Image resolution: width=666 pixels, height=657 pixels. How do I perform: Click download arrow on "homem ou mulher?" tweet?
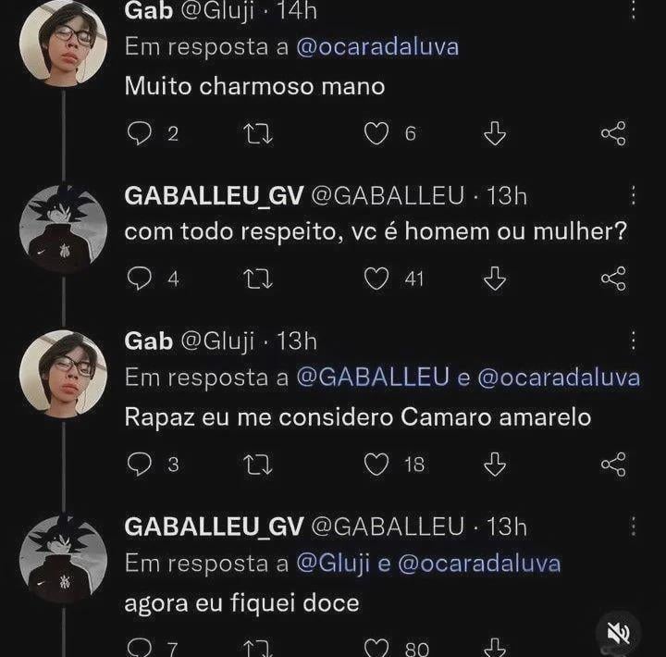coord(496,279)
